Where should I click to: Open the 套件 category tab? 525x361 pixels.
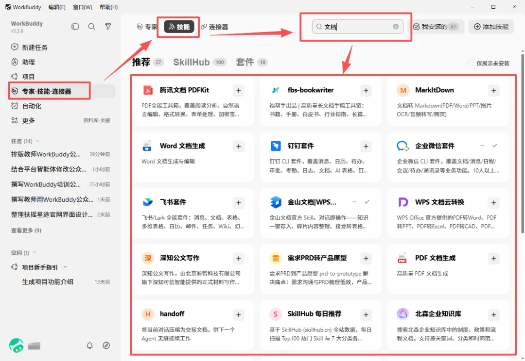[251, 62]
